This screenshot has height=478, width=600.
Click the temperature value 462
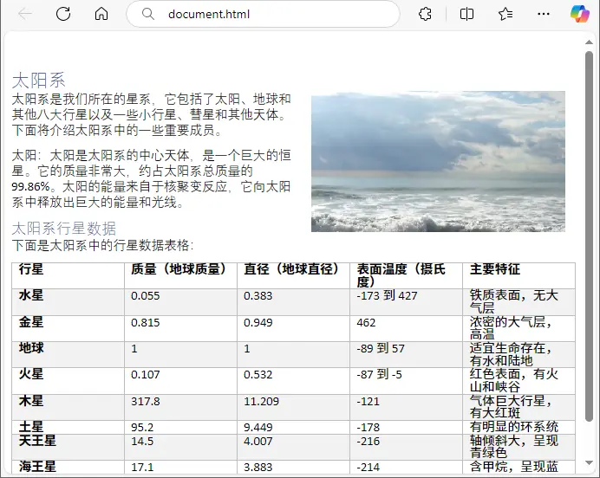pyautogui.click(x=366, y=322)
